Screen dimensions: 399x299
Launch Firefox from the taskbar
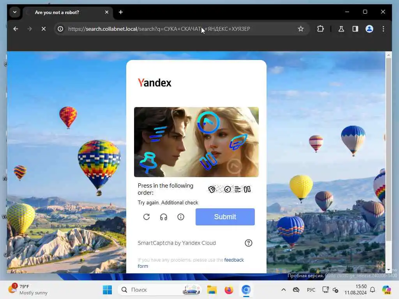pos(229,290)
